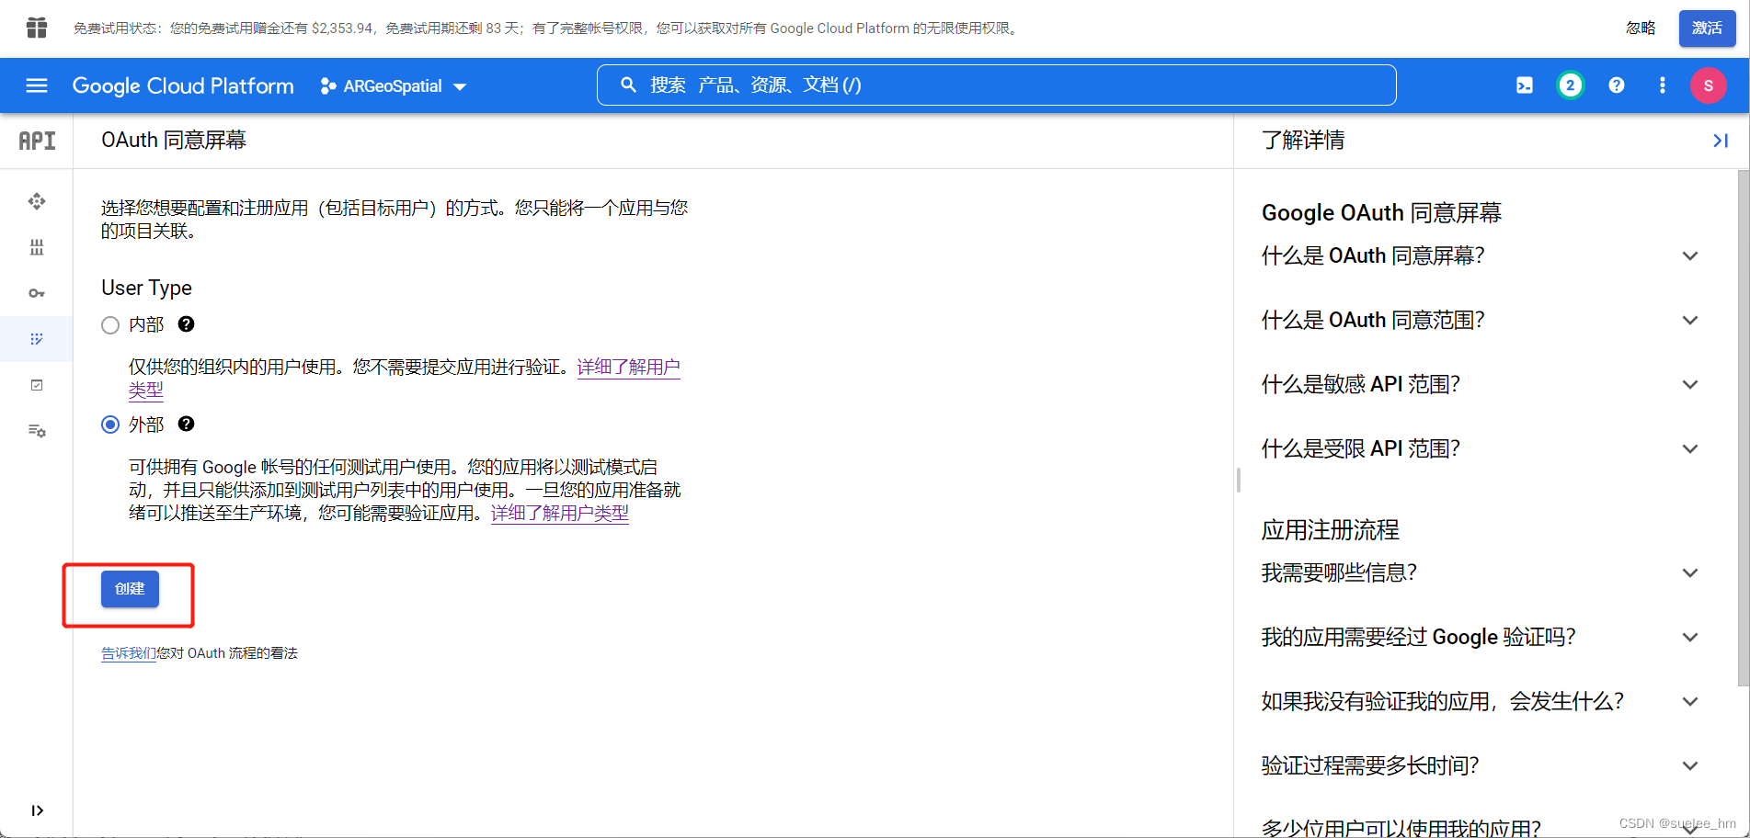Click the API logo in sidebar
The width and height of the screenshot is (1750, 838).
(x=37, y=141)
